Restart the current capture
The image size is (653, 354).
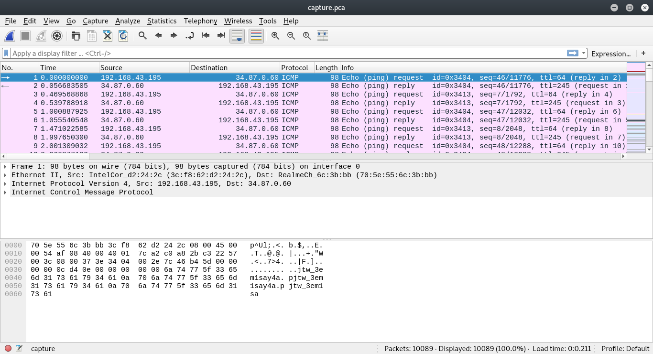41,36
